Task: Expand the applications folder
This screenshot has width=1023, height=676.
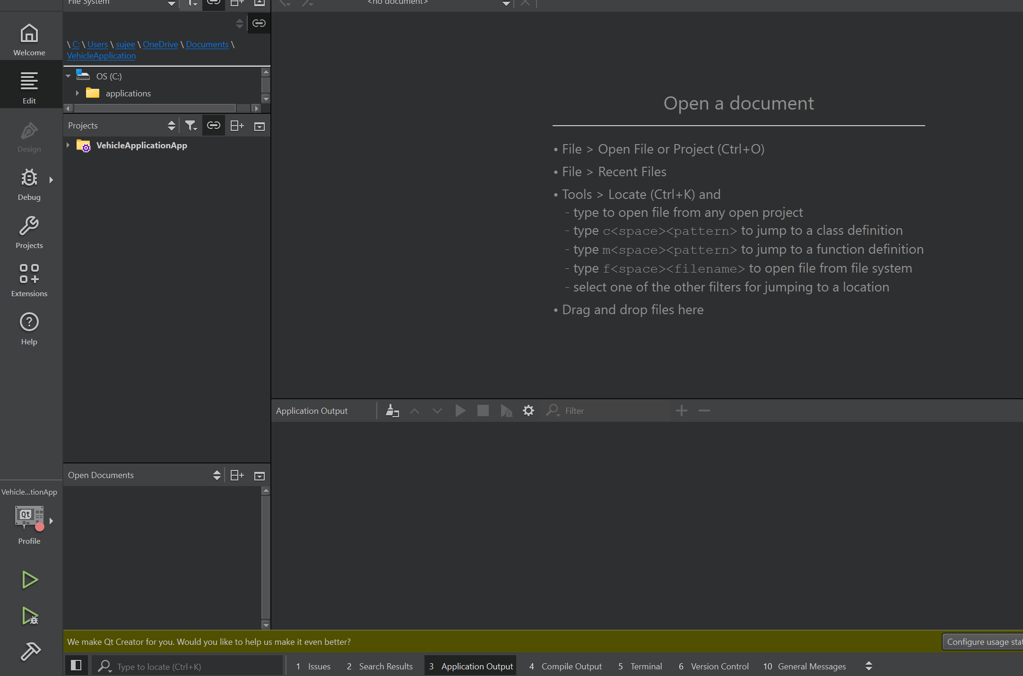Action: click(77, 94)
